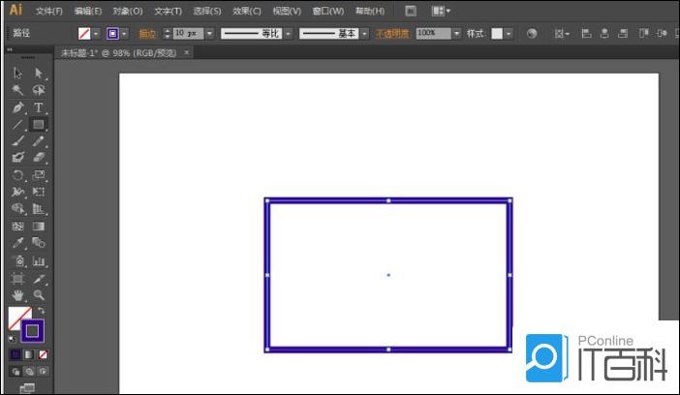Screen dimensions: 680x395
Task: Apply Gradient mode button
Action: (x=29, y=354)
